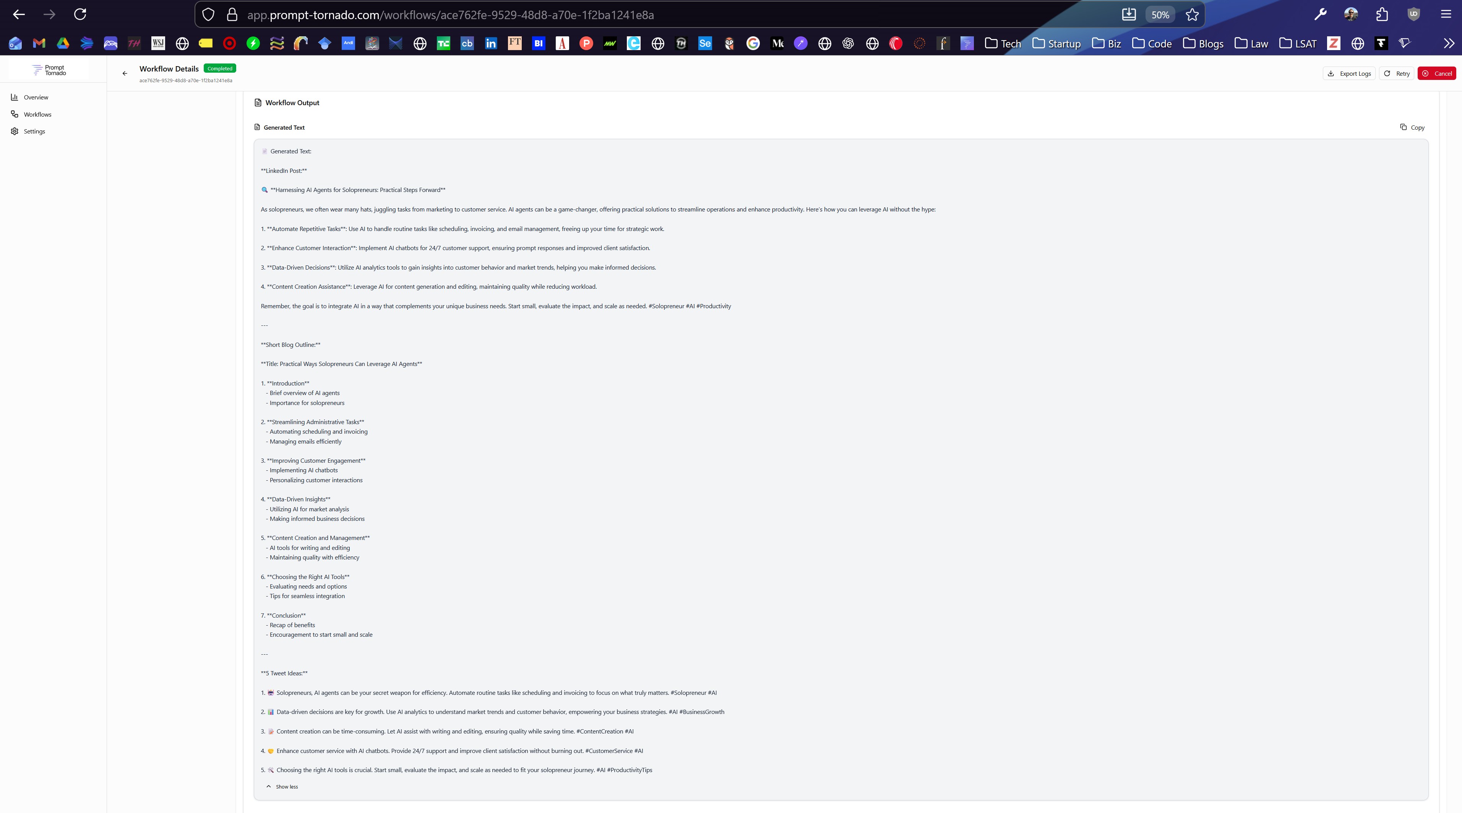The image size is (1462, 813).
Task: Open the Startup bookmarks folder
Action: click(x=1056, y=43)
